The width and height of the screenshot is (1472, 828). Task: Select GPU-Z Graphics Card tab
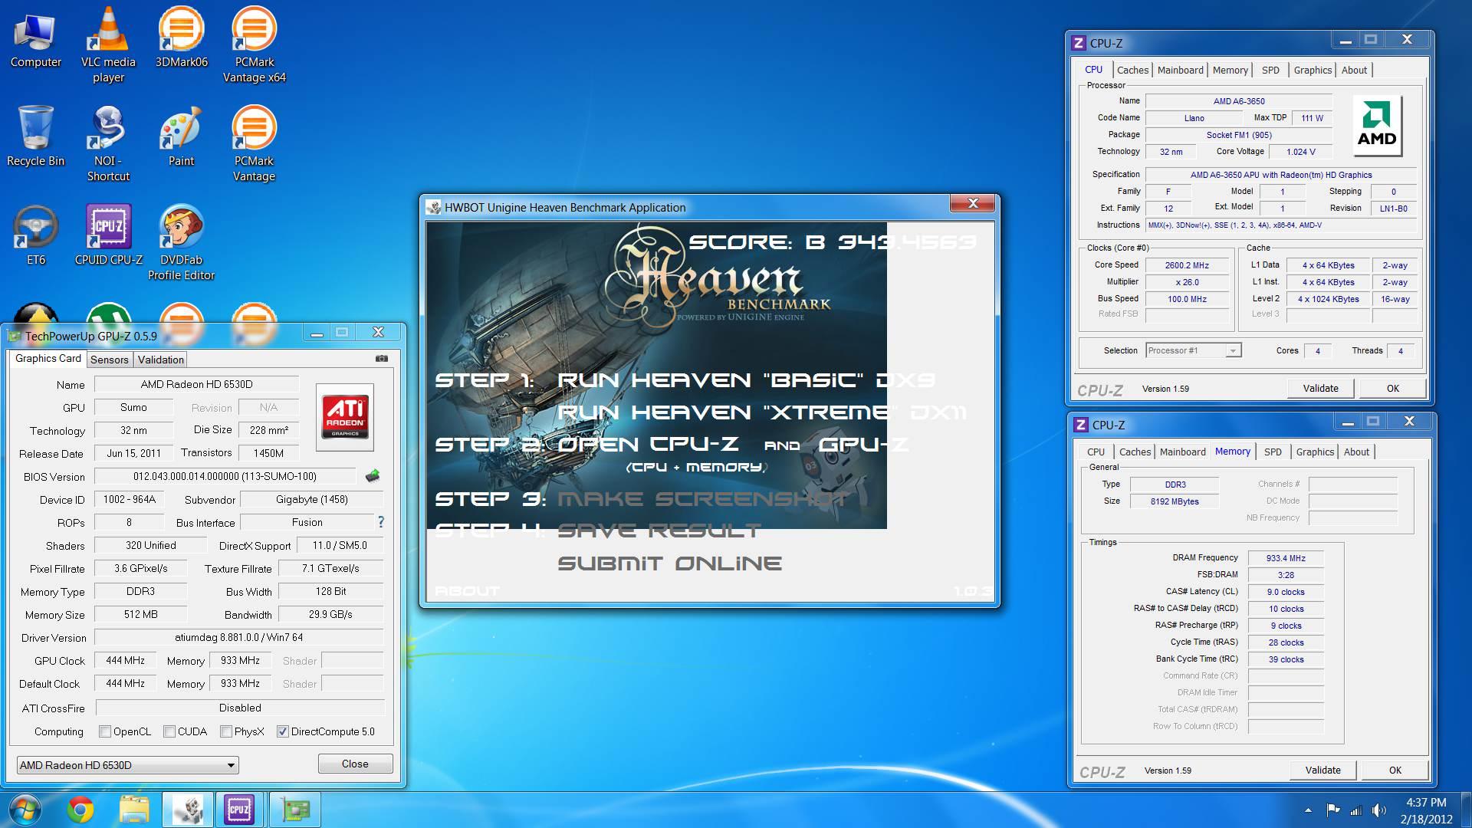click(48, 358)
